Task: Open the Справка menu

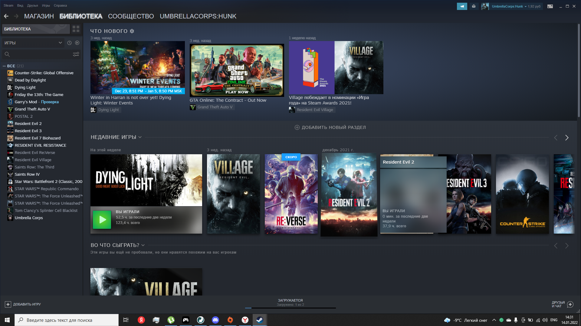Action: [60, 5]
